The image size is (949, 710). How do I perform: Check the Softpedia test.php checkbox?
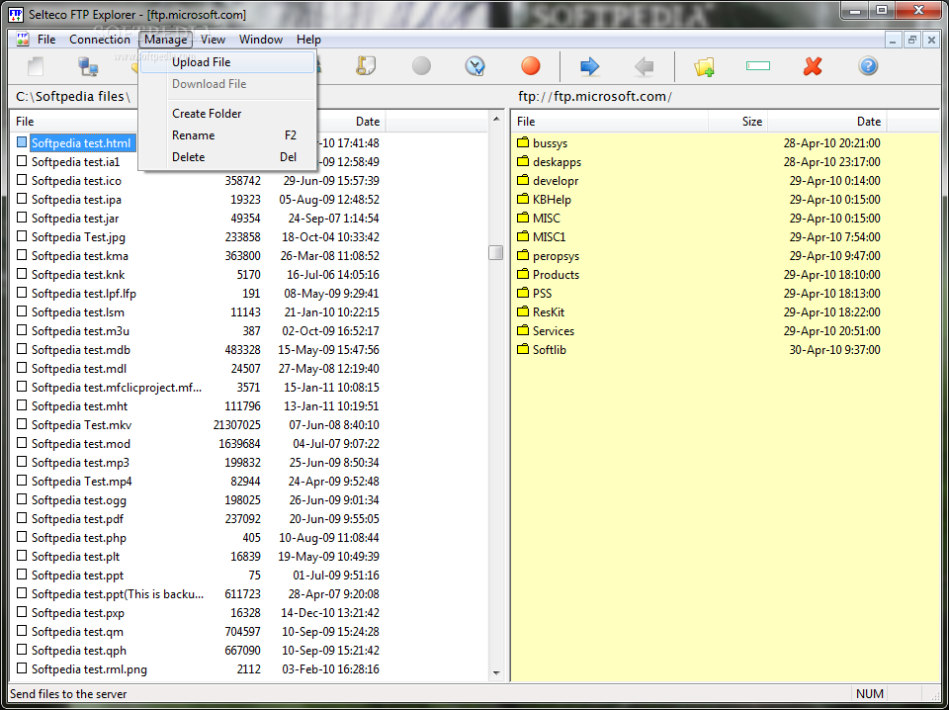[22, 537]
